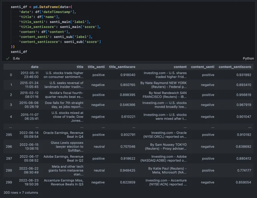257x198 pixels.
Task: Click the 'title_senti' column header
Action: [96, 67]
